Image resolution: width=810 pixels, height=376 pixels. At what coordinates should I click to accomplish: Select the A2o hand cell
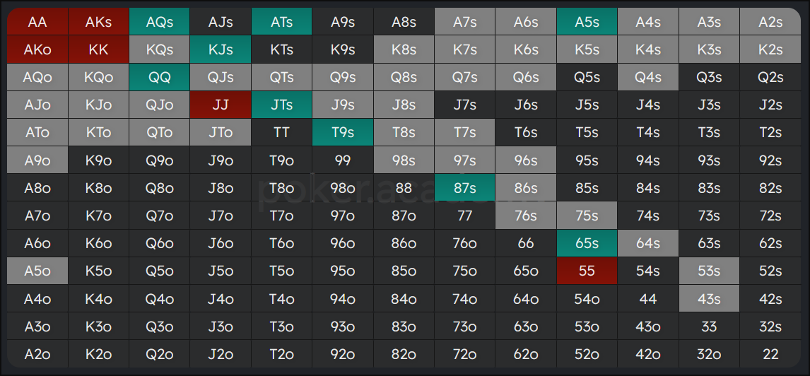point(37,354)
